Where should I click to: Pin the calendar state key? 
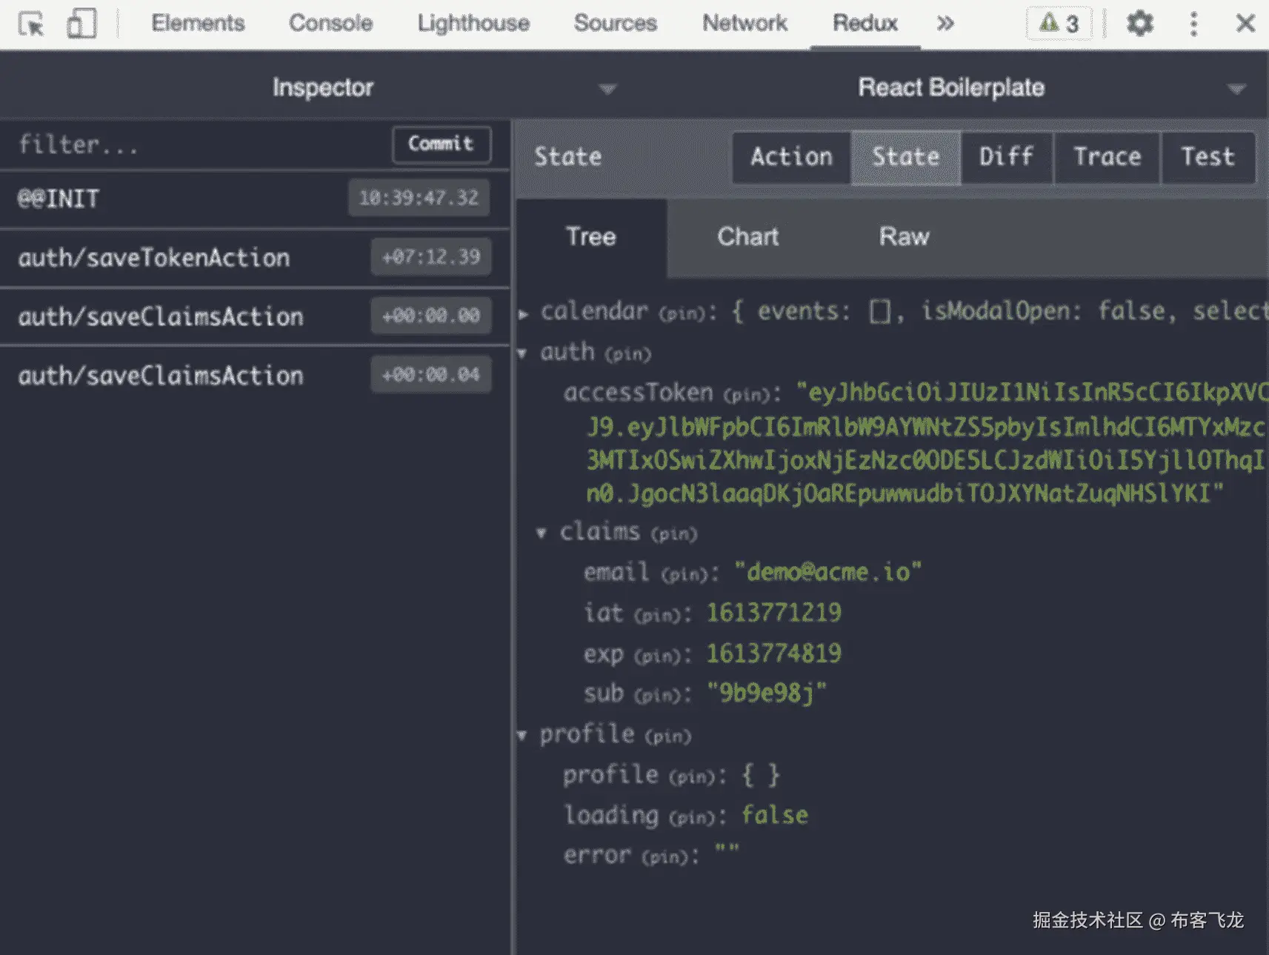682,314
